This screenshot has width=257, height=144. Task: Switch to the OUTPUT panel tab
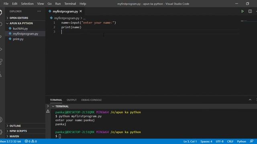point(71,100)
